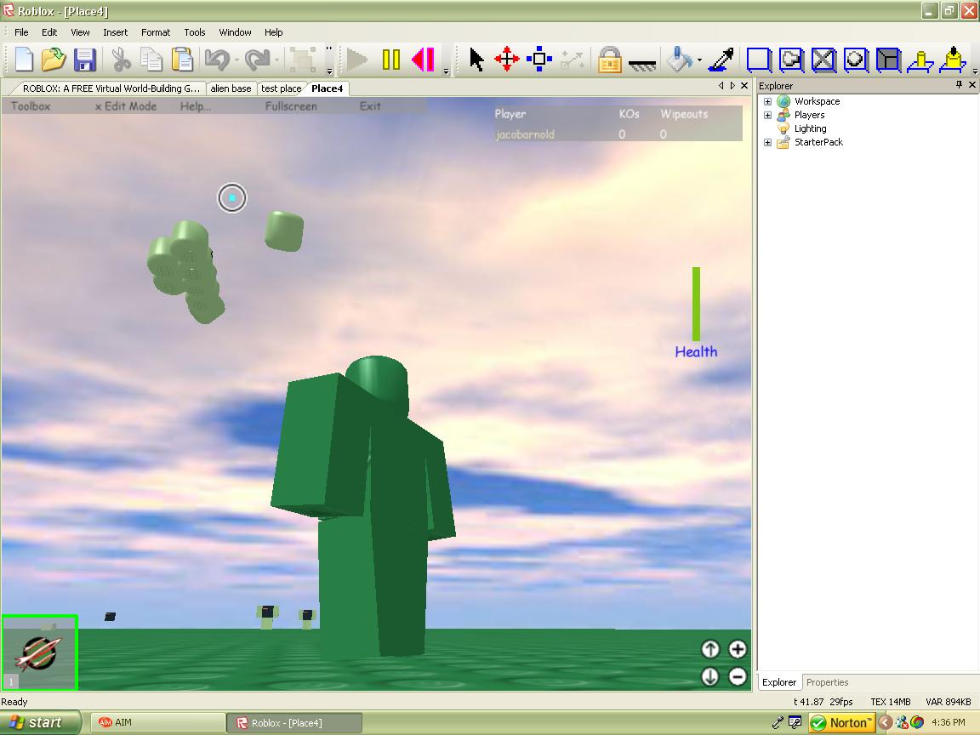The image size is (980, 735).
Task: Select the Resize tool on the toolbar
Action: tap(537, 60)
